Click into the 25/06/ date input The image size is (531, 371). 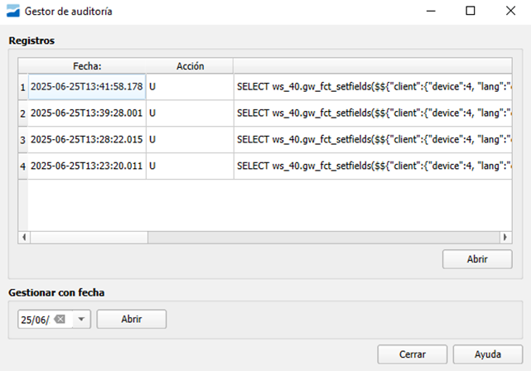tap(36, 319)
